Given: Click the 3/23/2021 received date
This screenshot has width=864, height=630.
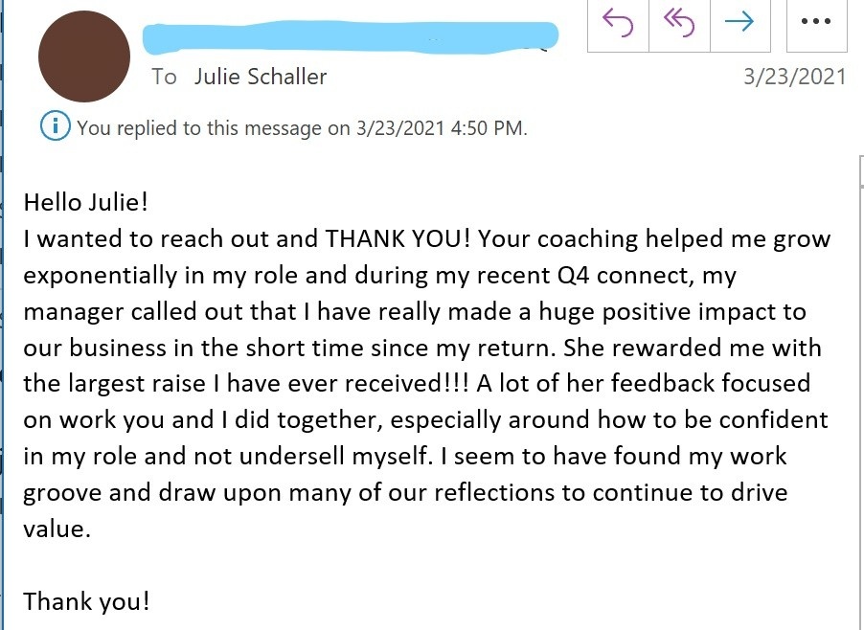Looking at the screenshot, I should coord(795,77).
